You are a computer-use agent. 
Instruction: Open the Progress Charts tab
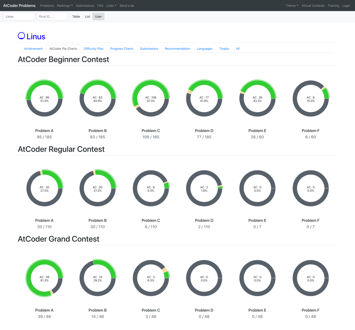[x=122, y=49]
